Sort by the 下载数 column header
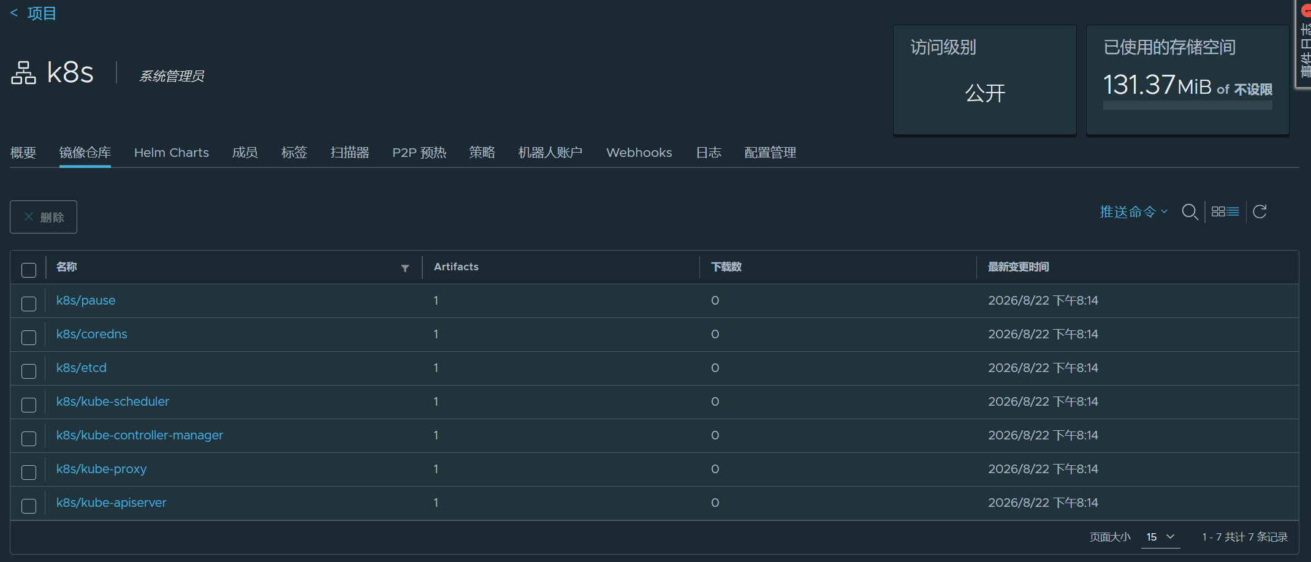Viewport: 1311px width, 562px height. tap(726, 267)
